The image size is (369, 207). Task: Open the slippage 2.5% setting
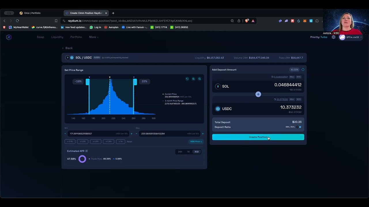click(x=294, y=70)
